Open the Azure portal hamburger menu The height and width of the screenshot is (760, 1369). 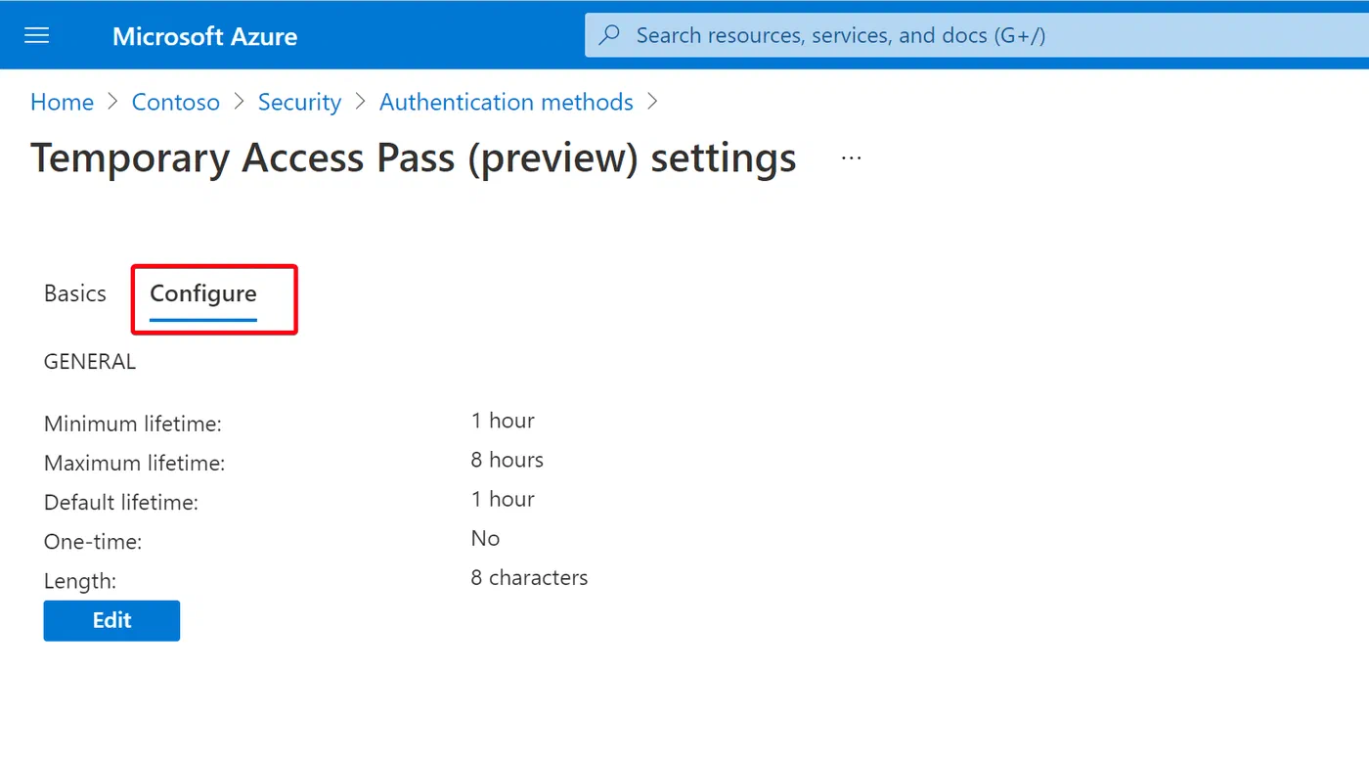[x=37, y=36]
